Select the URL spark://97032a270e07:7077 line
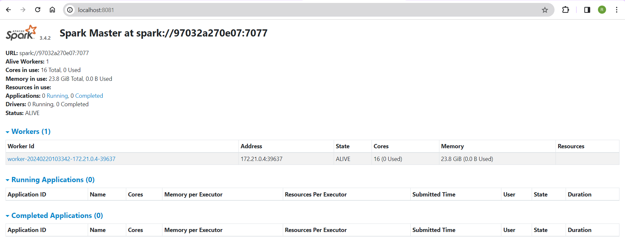 point(47,53)
